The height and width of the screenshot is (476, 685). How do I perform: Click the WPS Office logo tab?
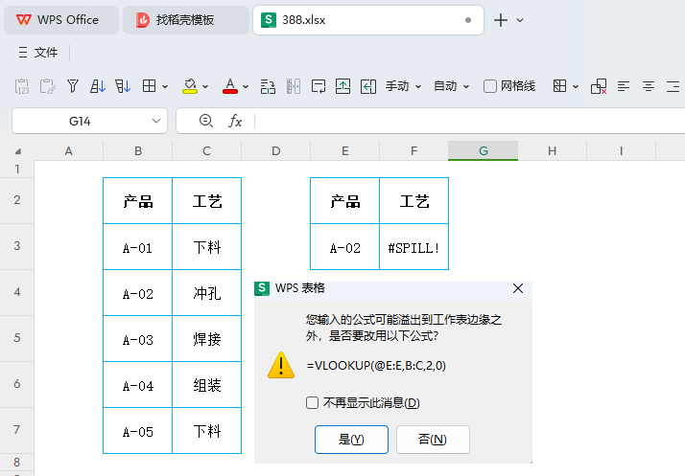tap(61, 20)
